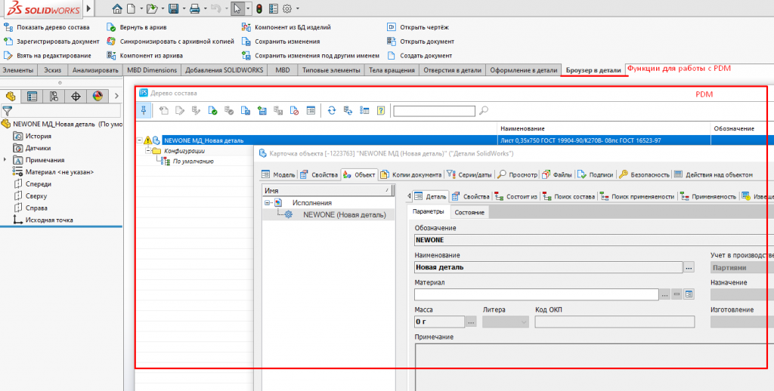Expand more manager tabs with chevron arrow
This screenshot has width=774, height=391.
pos(116,96)
